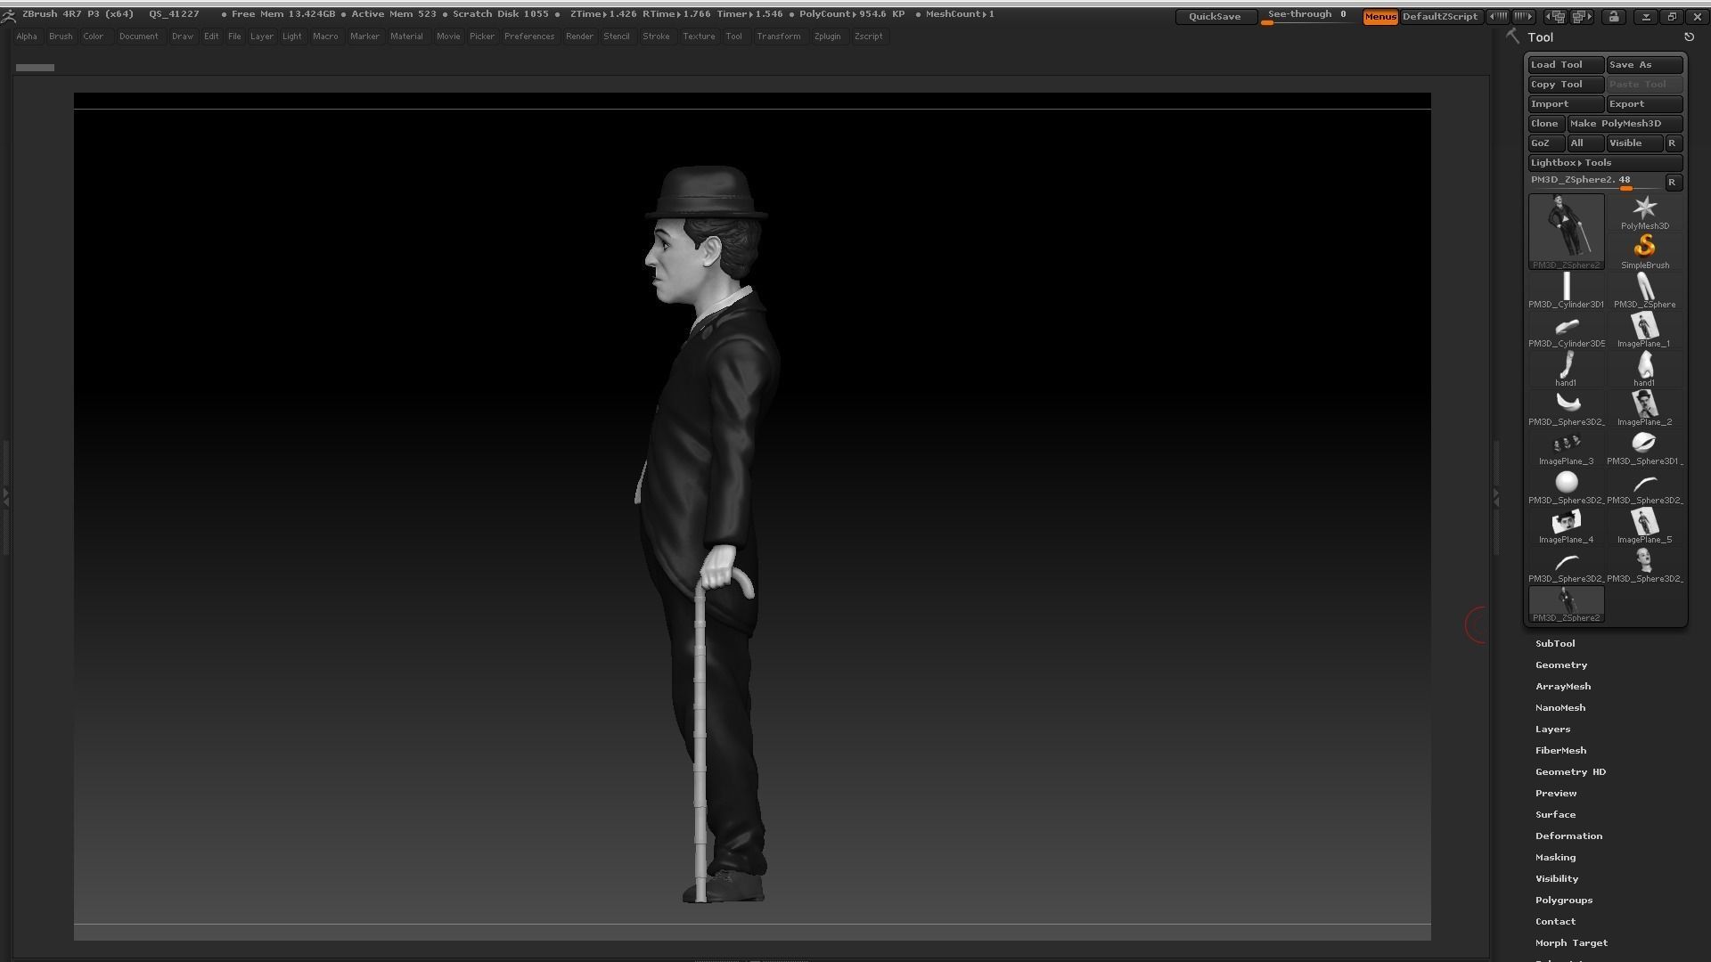1711x962 pixels.
Task: Select the ImagePlane_2 tool
Action: click(x=1644, y=409)
